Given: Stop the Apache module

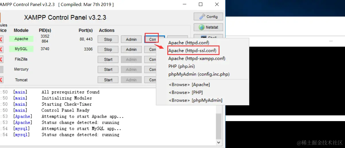Looking at the screenshot, I should 108,39.
